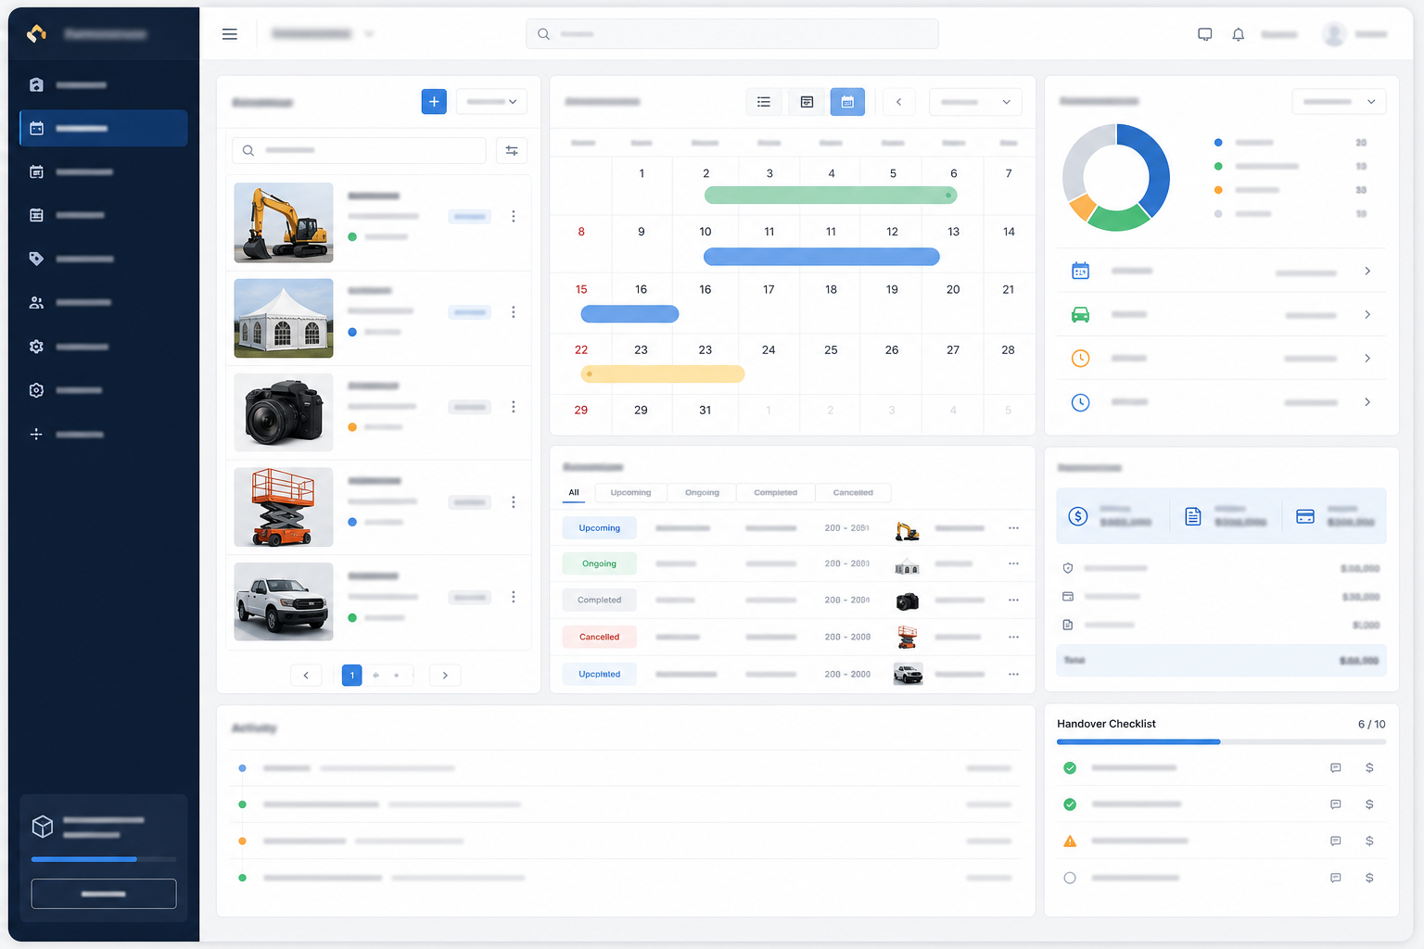The image size is (1424, 949).
Task: Go to inventory page 1
Action: click(352, 676)
